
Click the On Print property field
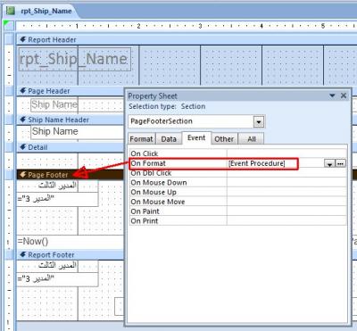point(286,220)
